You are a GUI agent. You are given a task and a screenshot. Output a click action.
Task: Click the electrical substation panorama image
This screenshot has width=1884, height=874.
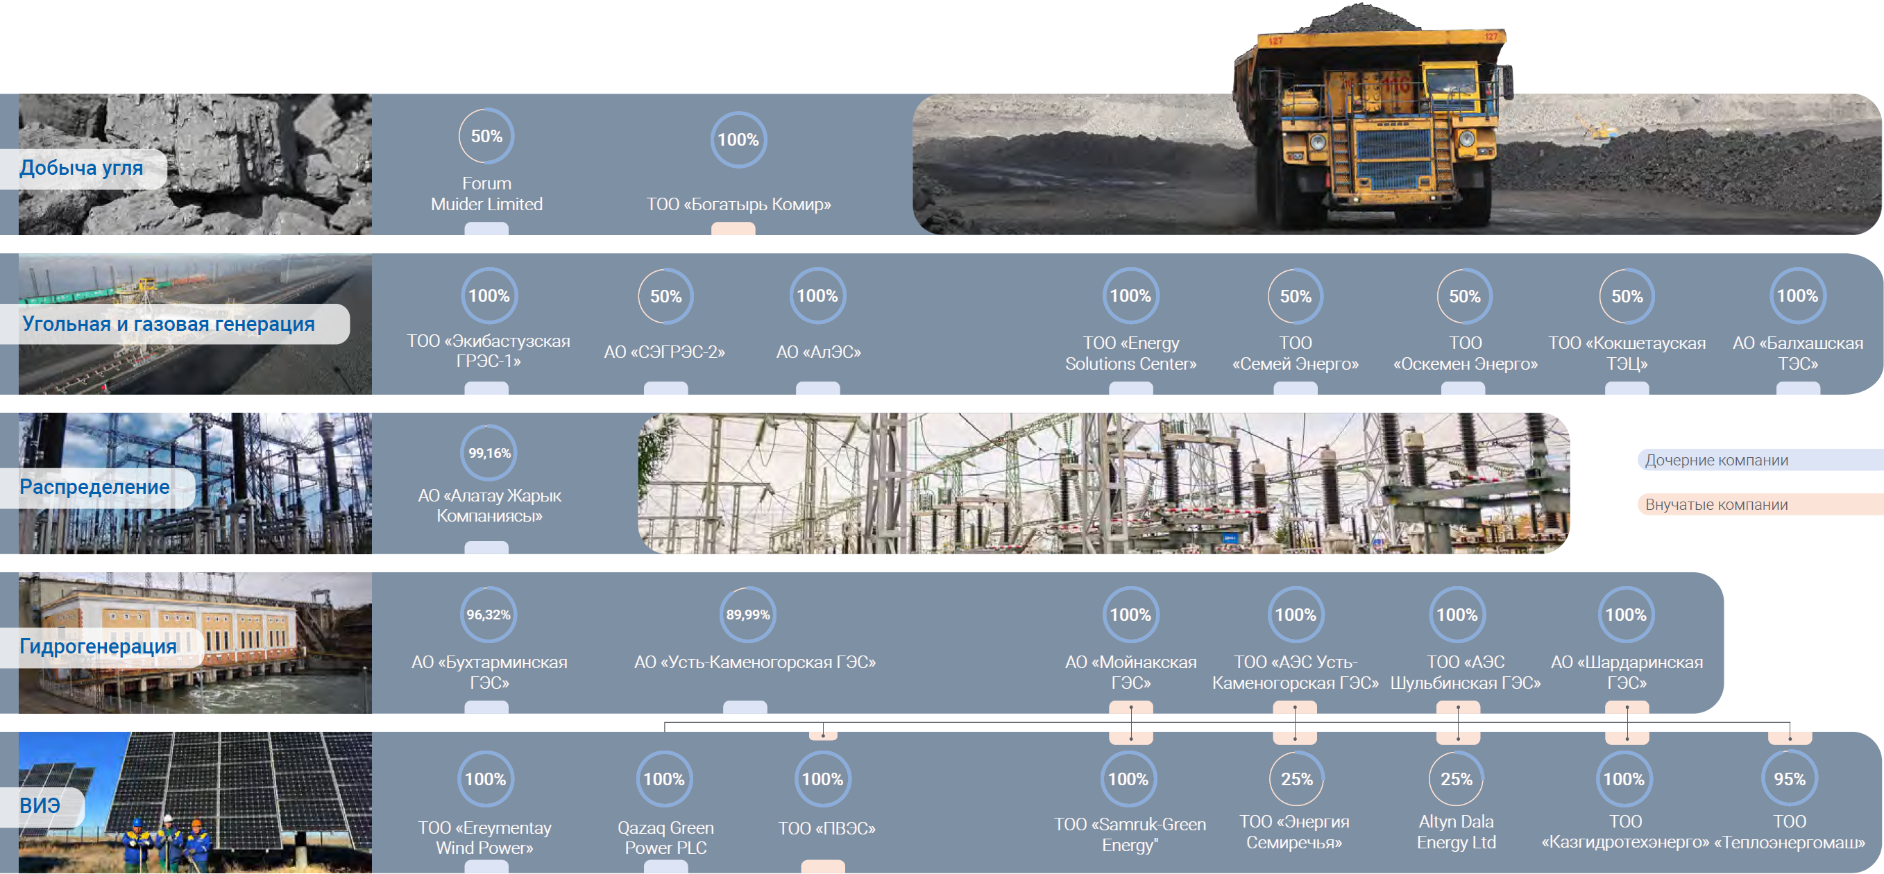1103,483
